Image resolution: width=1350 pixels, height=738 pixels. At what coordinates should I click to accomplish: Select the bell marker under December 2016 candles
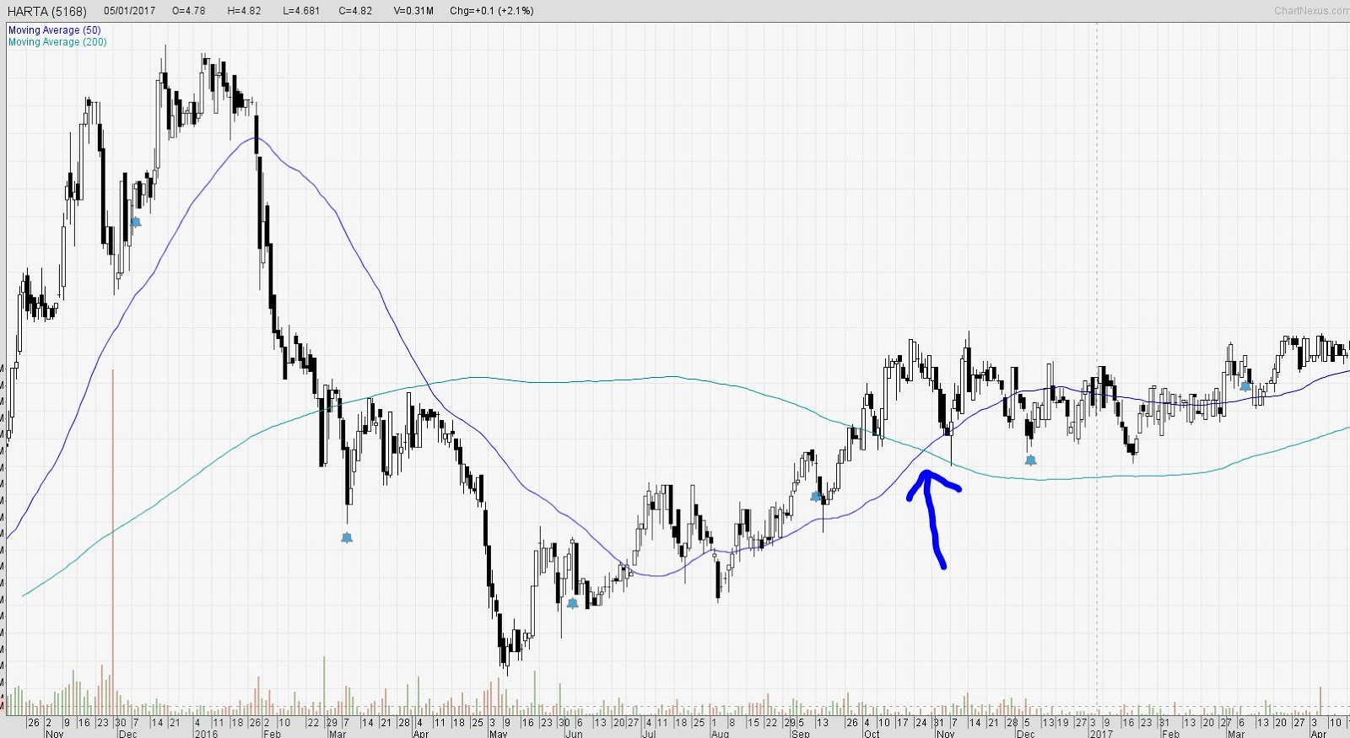[x=1030, y=461]
